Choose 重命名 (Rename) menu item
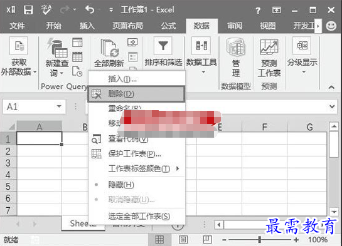Image resolution: width=342 pixels, height=246 pixels. [124, 108]
